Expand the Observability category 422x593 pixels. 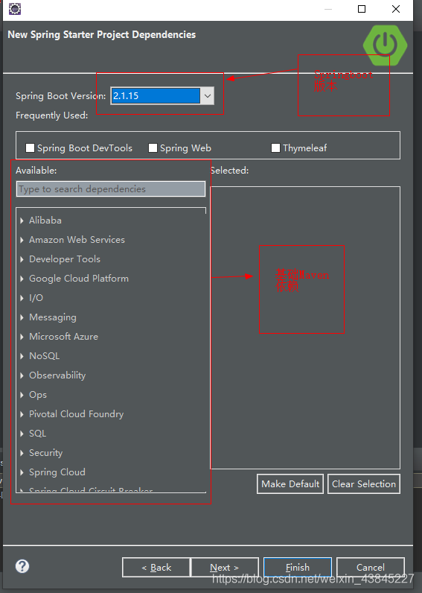[22, 375]
